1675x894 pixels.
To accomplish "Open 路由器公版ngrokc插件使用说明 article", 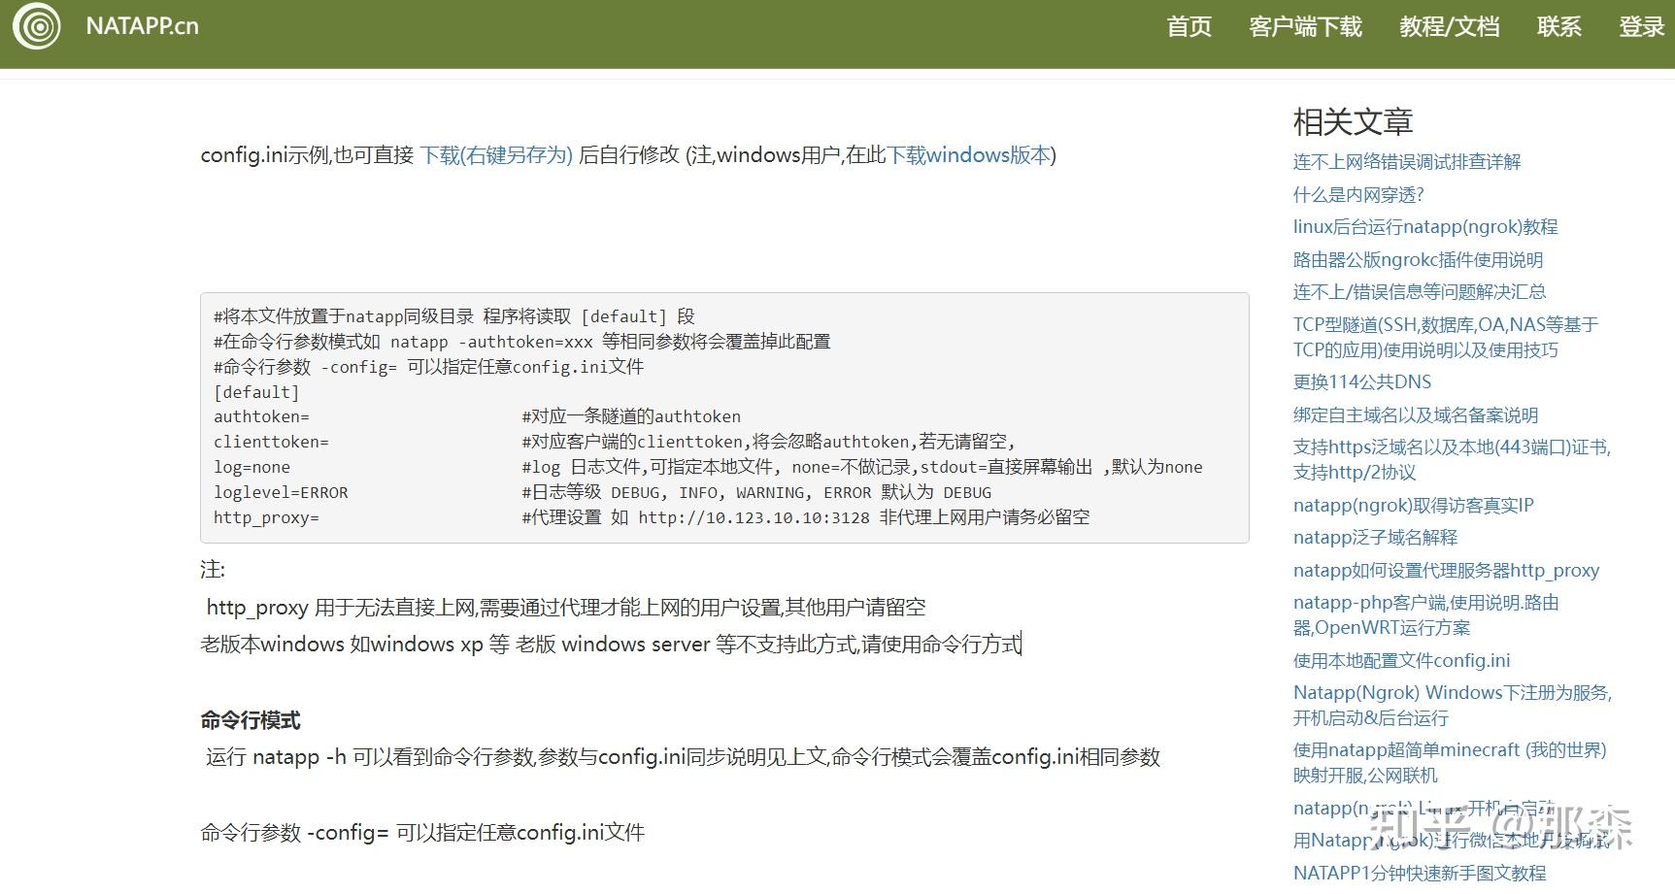I will coord(1417,260).
